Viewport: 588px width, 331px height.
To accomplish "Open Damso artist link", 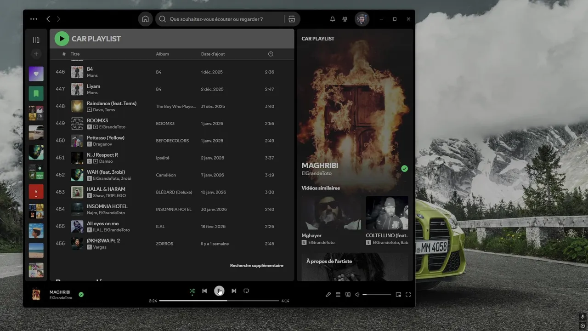I will 106,161.
